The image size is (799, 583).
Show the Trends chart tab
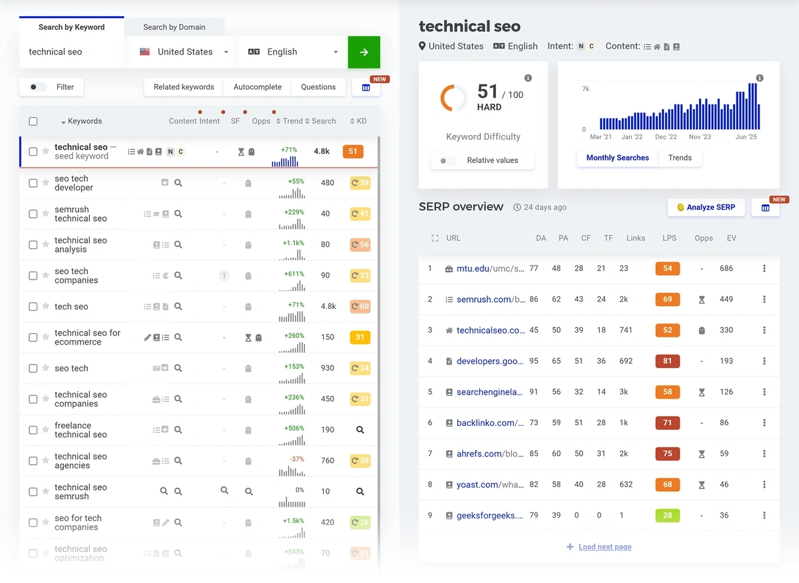point(680,158)
